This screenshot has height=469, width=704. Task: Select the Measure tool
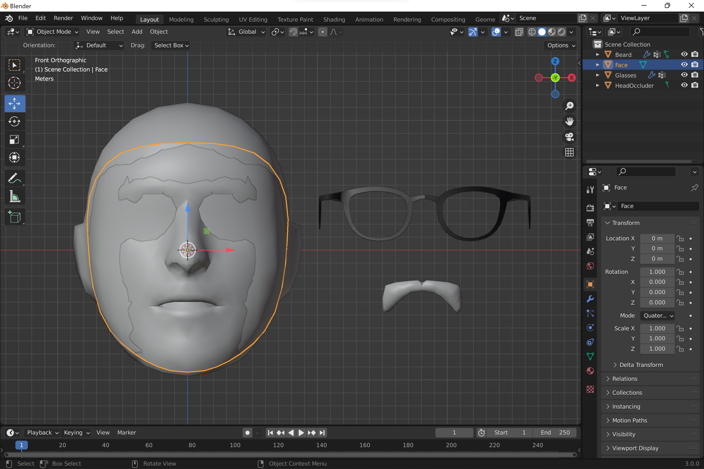(x=14, y=196)
